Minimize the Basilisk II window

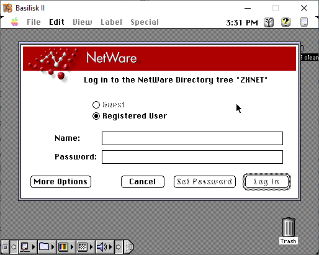coord(248,8)
